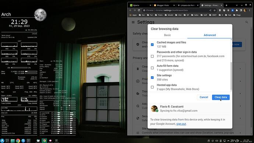
Task: Check Passwords and other sign-in data
Action: [152, 56]
